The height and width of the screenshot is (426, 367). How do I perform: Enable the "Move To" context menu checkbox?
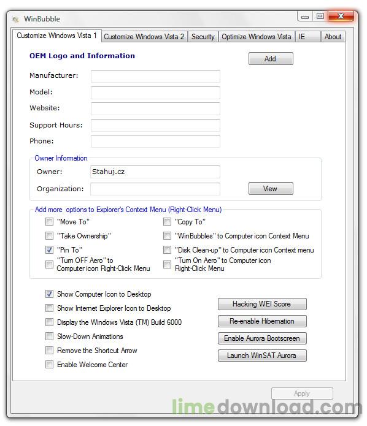tap(49, 222)
